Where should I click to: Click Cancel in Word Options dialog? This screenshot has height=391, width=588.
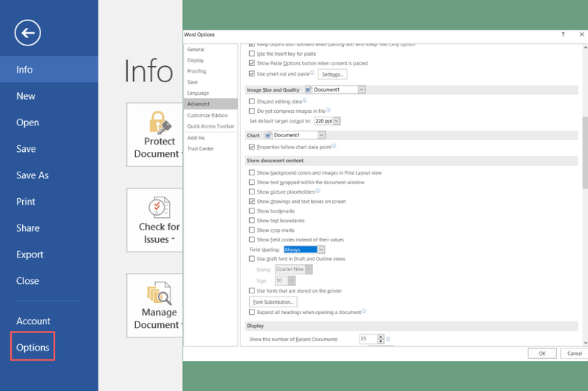pyautogui.click(x=574, y=354)
